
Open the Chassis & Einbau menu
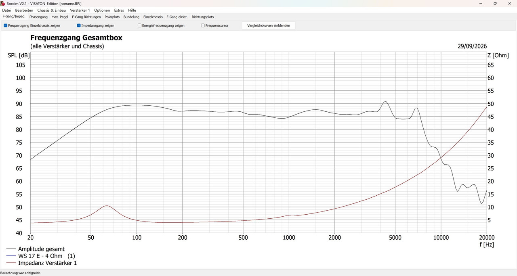52,10
